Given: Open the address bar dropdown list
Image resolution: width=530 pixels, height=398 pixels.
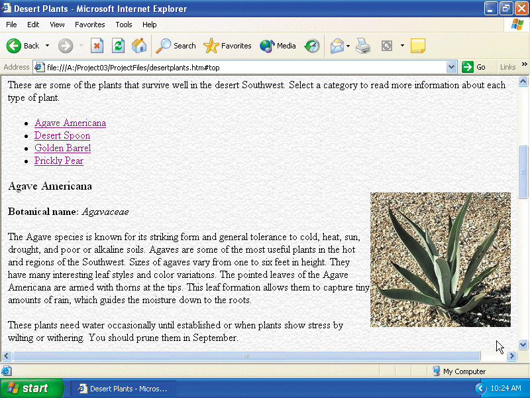Looking at the screenshot, I should (452, 67).
